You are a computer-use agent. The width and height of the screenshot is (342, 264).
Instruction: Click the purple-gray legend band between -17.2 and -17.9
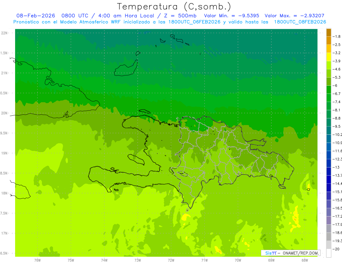tap(329, 220)
